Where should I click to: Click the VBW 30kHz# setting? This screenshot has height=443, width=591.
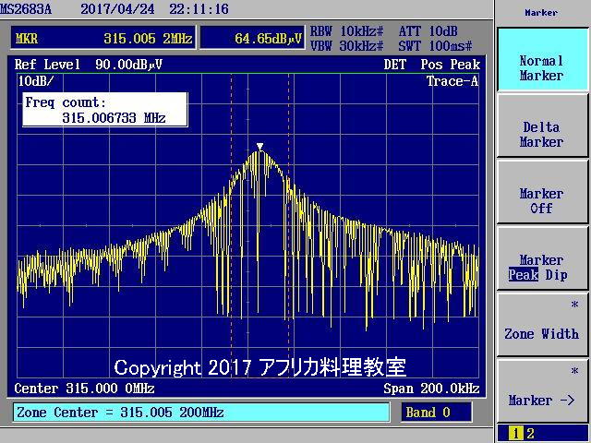point(347,46)
